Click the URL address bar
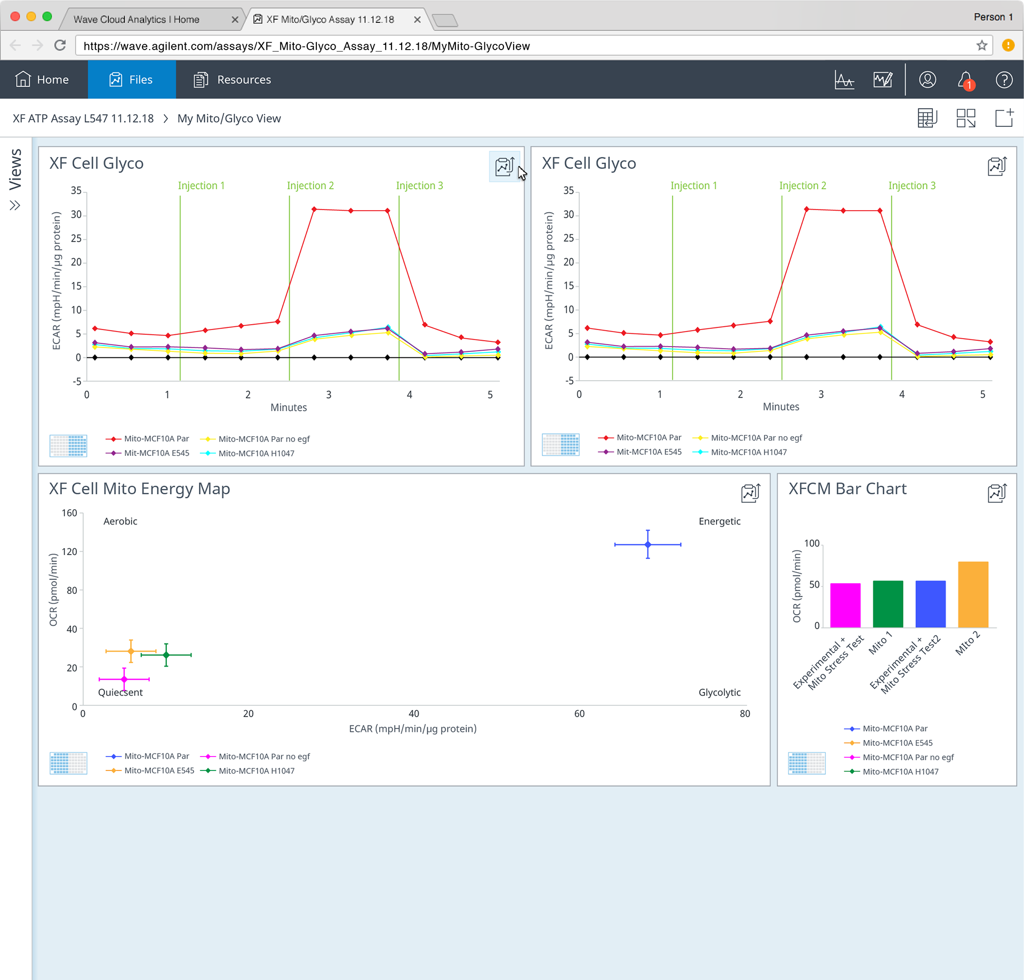The image size is (1024, 980). point(533,46)
